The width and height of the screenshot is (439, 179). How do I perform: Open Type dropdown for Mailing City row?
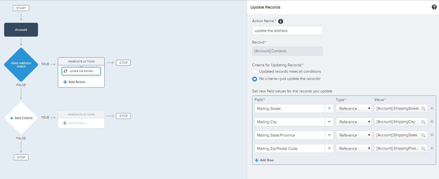[x=354, y=122]
